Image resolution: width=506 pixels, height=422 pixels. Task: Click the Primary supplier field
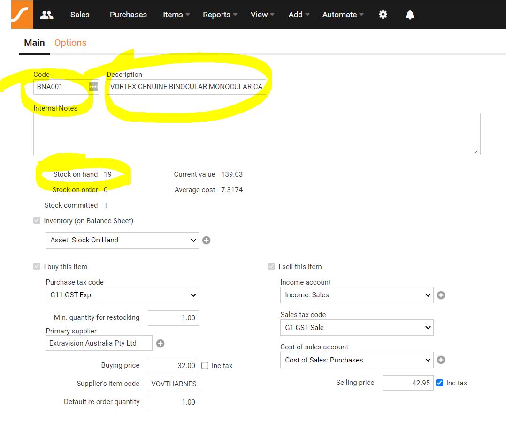coord(99,343)
